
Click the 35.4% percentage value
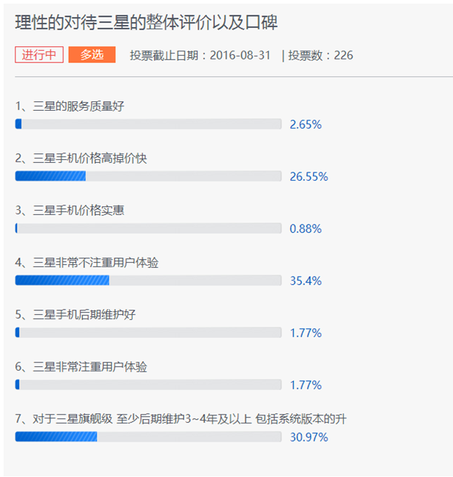tap(306, 281)
